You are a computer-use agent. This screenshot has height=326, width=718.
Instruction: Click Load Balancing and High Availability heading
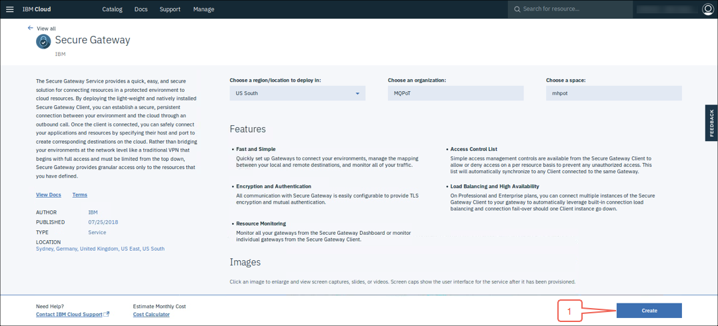[x=495, y=186]
